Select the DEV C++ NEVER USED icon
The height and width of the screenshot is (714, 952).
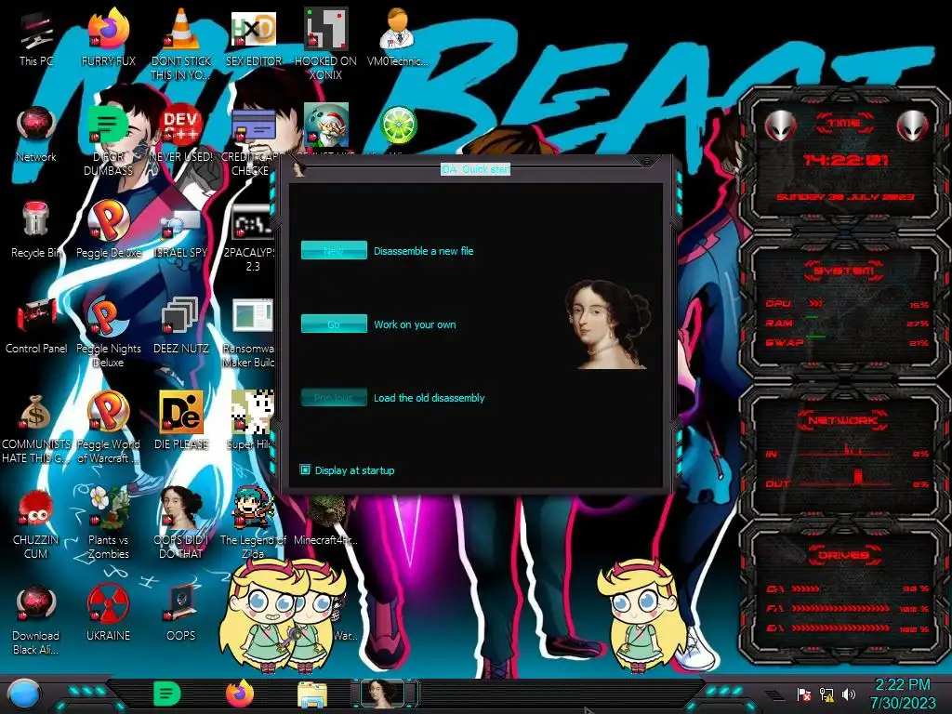click(181, 134)
